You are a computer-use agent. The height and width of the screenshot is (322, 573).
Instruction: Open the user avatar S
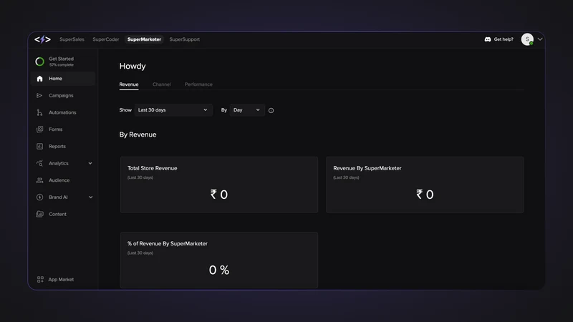(x=527, y=39)
